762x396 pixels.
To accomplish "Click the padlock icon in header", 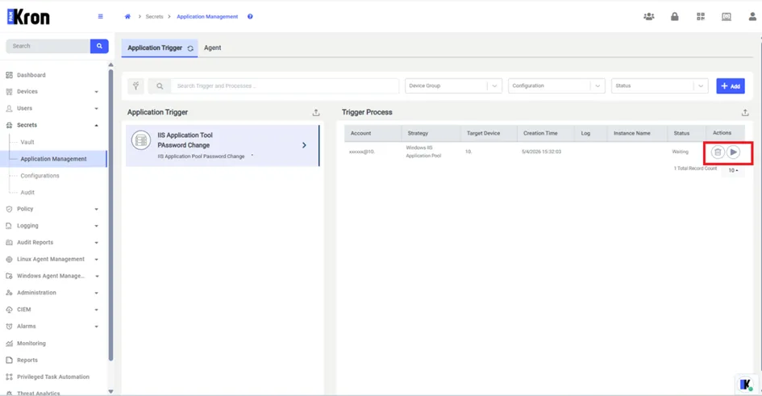I will [x=675, y=16].
